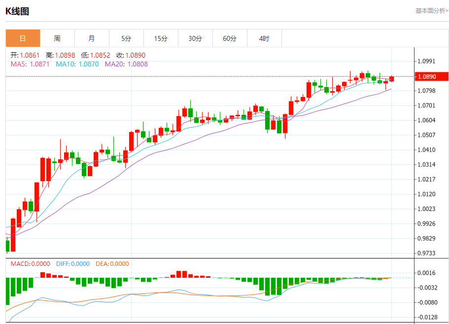Click the DIFF:0.0000 label

(73, 263)
